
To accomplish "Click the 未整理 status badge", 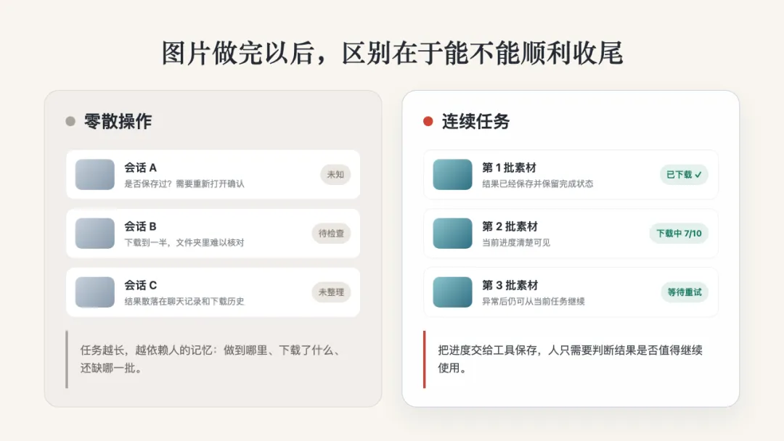I will (331, 292).
